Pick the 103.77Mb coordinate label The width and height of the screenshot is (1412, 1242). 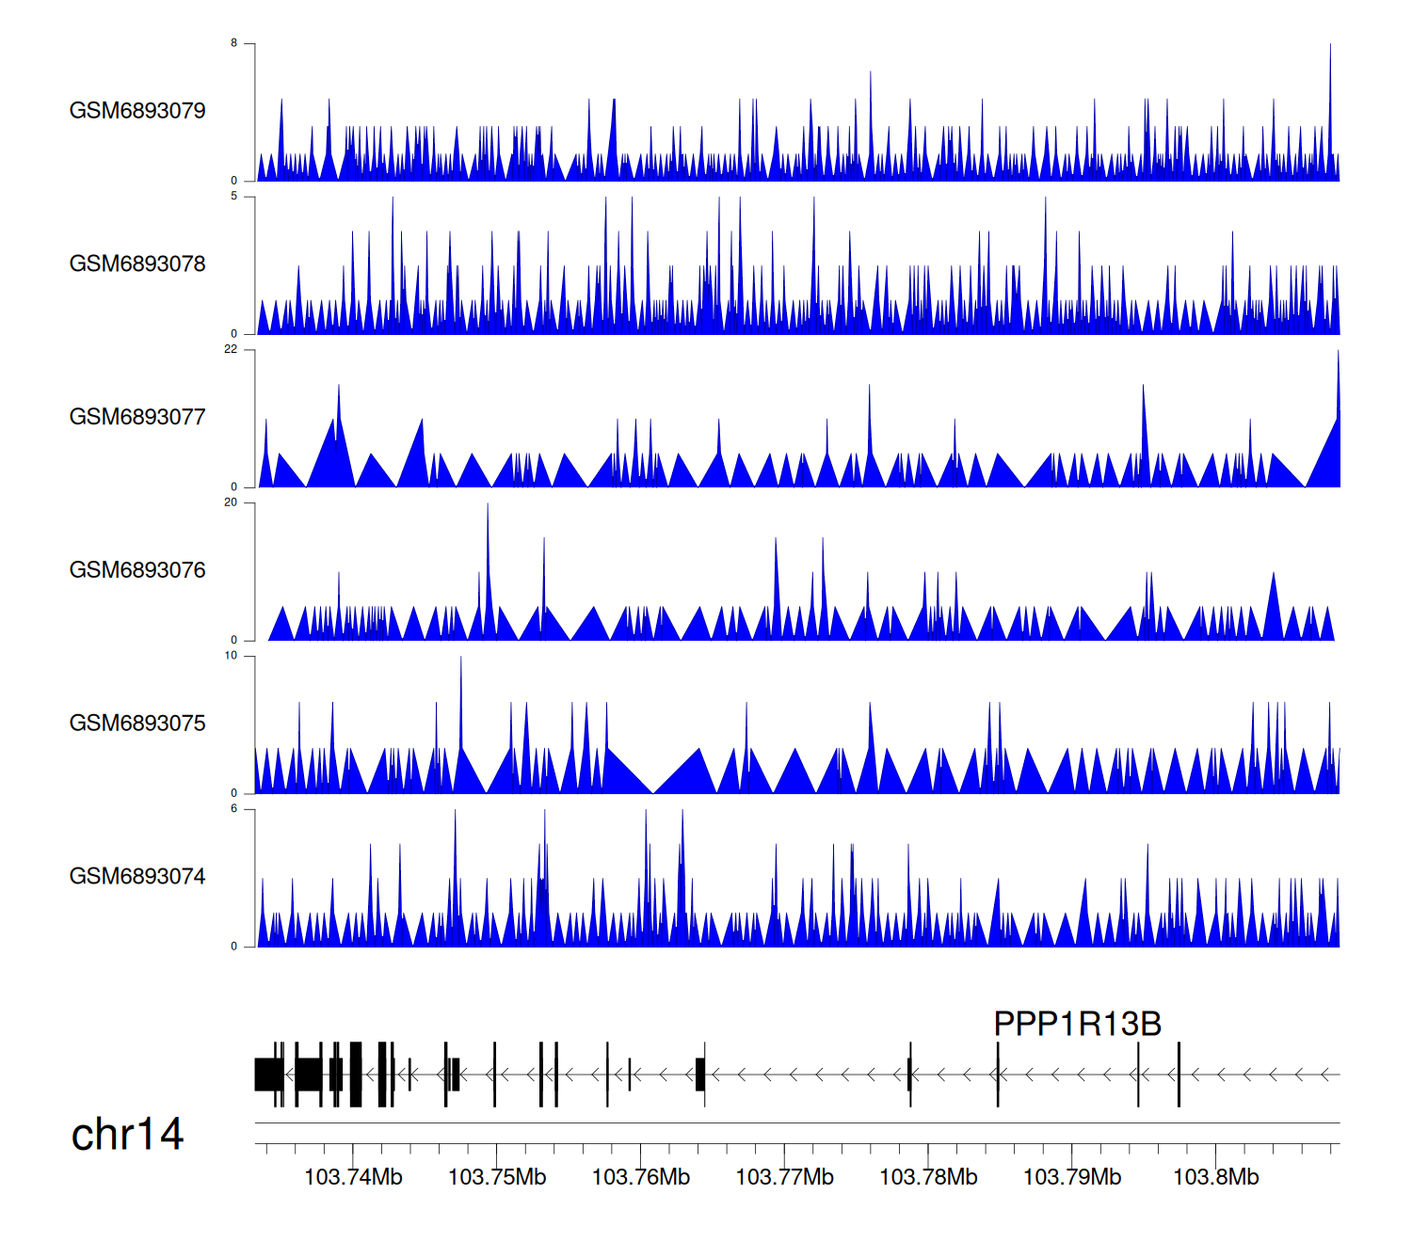(784, 1177)
